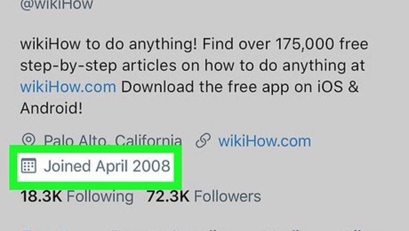Click the Joined April 2008 text
Screen dimensions: 409x231
(x=106, y=166)
